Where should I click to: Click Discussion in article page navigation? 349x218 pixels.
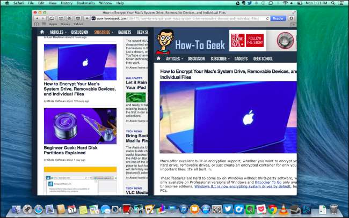[196, 58]
